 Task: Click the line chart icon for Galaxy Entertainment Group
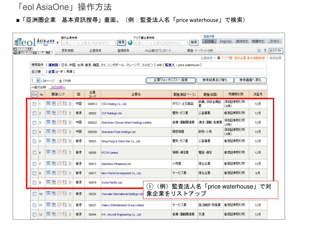(59, 205)
